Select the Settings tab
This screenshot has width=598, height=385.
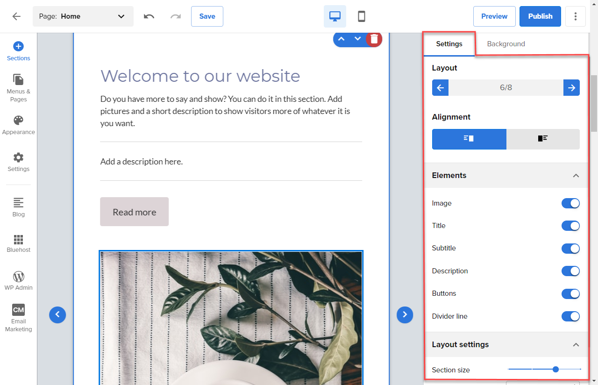tap(449, 44)
